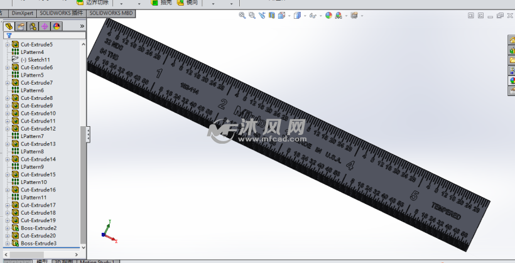Screen dimensions: 515x263
Task: Click the tree filter funnel icon
Action: tap(9, 35)
